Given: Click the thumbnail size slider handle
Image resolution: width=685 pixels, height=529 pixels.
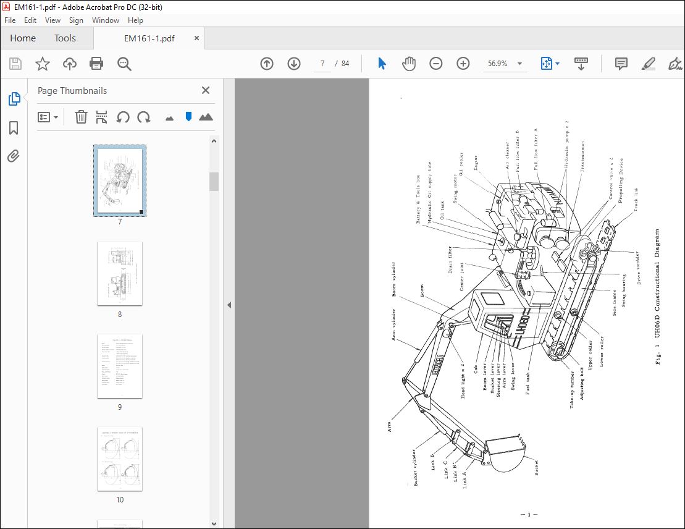Looking at the screenshot, I should tap(188, 116).
